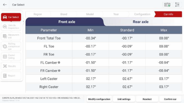Go to the Configuration step
This screenshot has height=103, width=184.
[142, 14]
